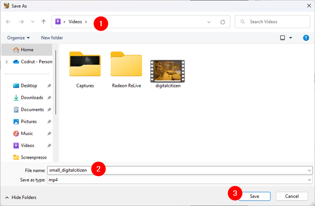Focus the Search Videos box

[x=272, y=22]
